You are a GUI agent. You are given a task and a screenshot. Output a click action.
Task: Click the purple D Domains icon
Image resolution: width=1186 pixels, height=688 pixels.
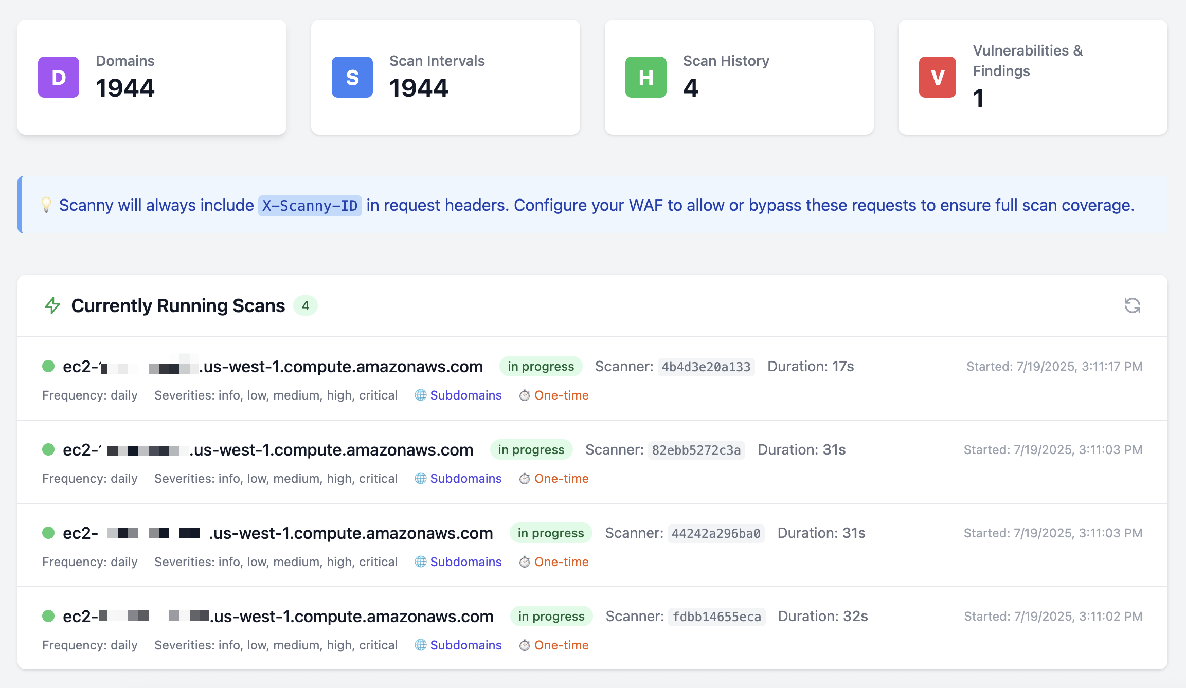tap(59, 77)
